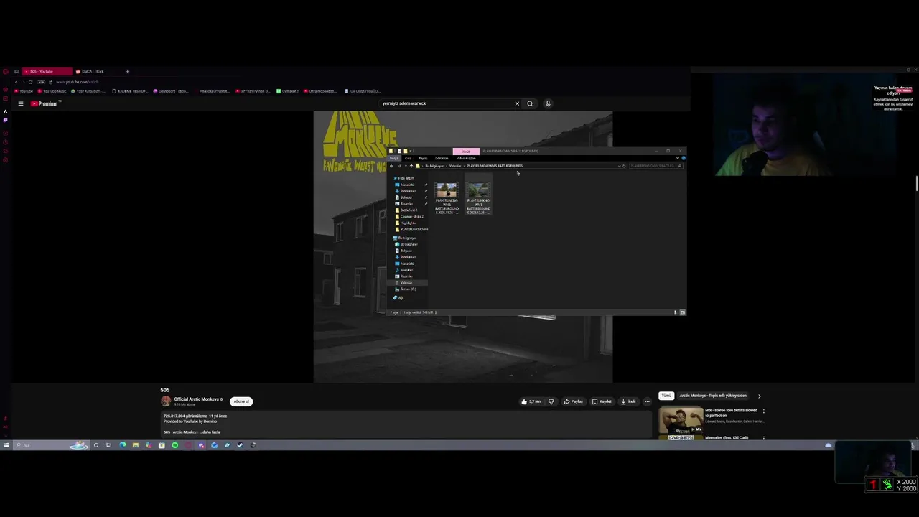Image resolution: width=919 pixels, height=517 pixels.
Task: Expand description with daha fazla
Action: point(210,432)
